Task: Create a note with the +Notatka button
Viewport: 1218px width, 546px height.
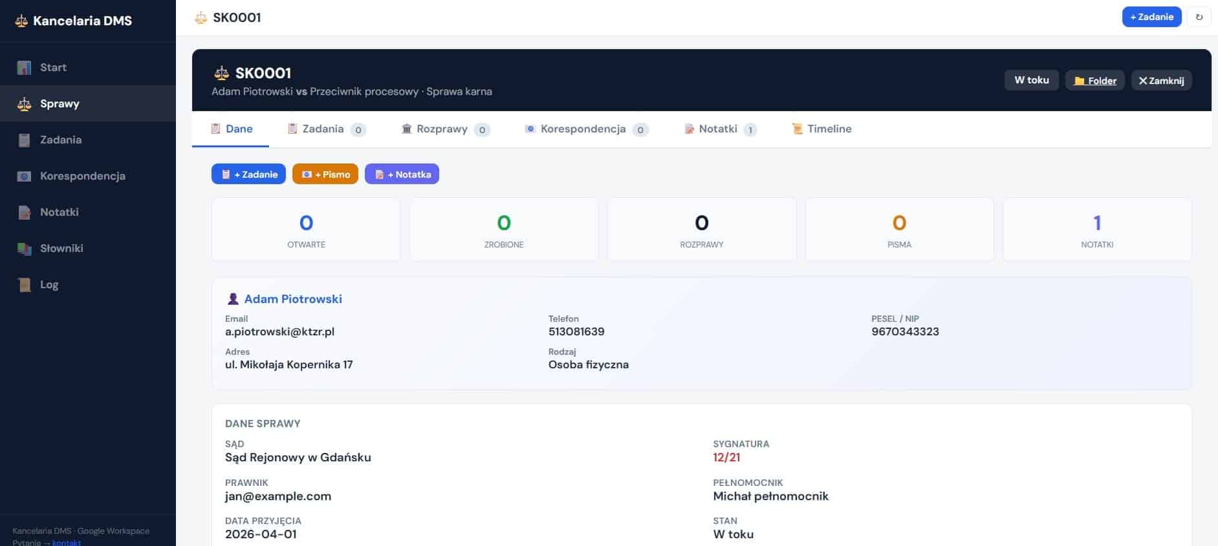Action: pos(402,174)
